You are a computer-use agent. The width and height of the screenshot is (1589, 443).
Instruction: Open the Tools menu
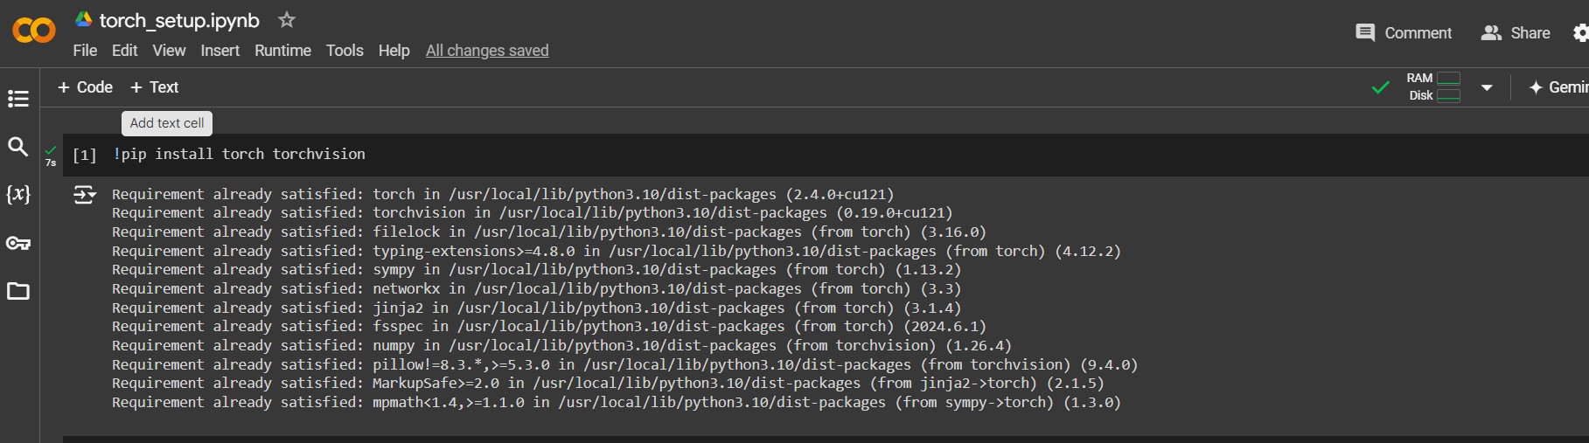pos(345,51)
